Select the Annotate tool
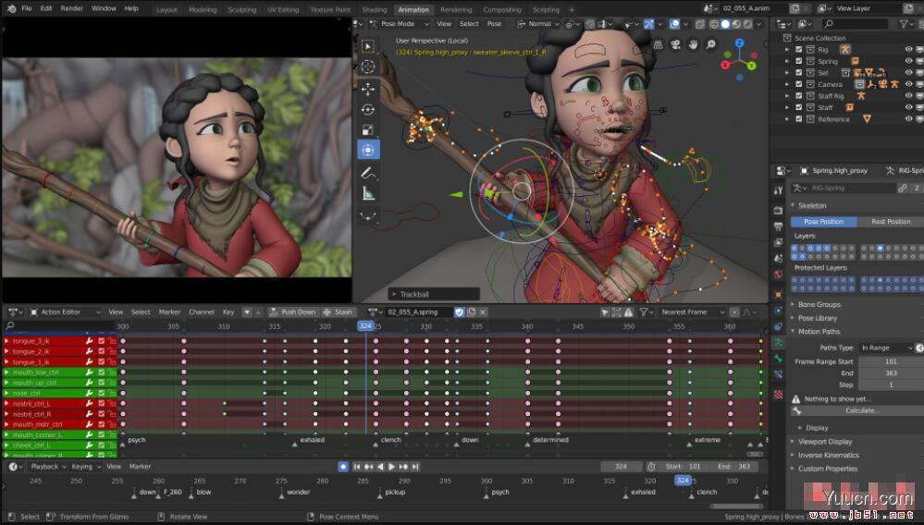Viewport: 924px width, 525px height. 368,173
